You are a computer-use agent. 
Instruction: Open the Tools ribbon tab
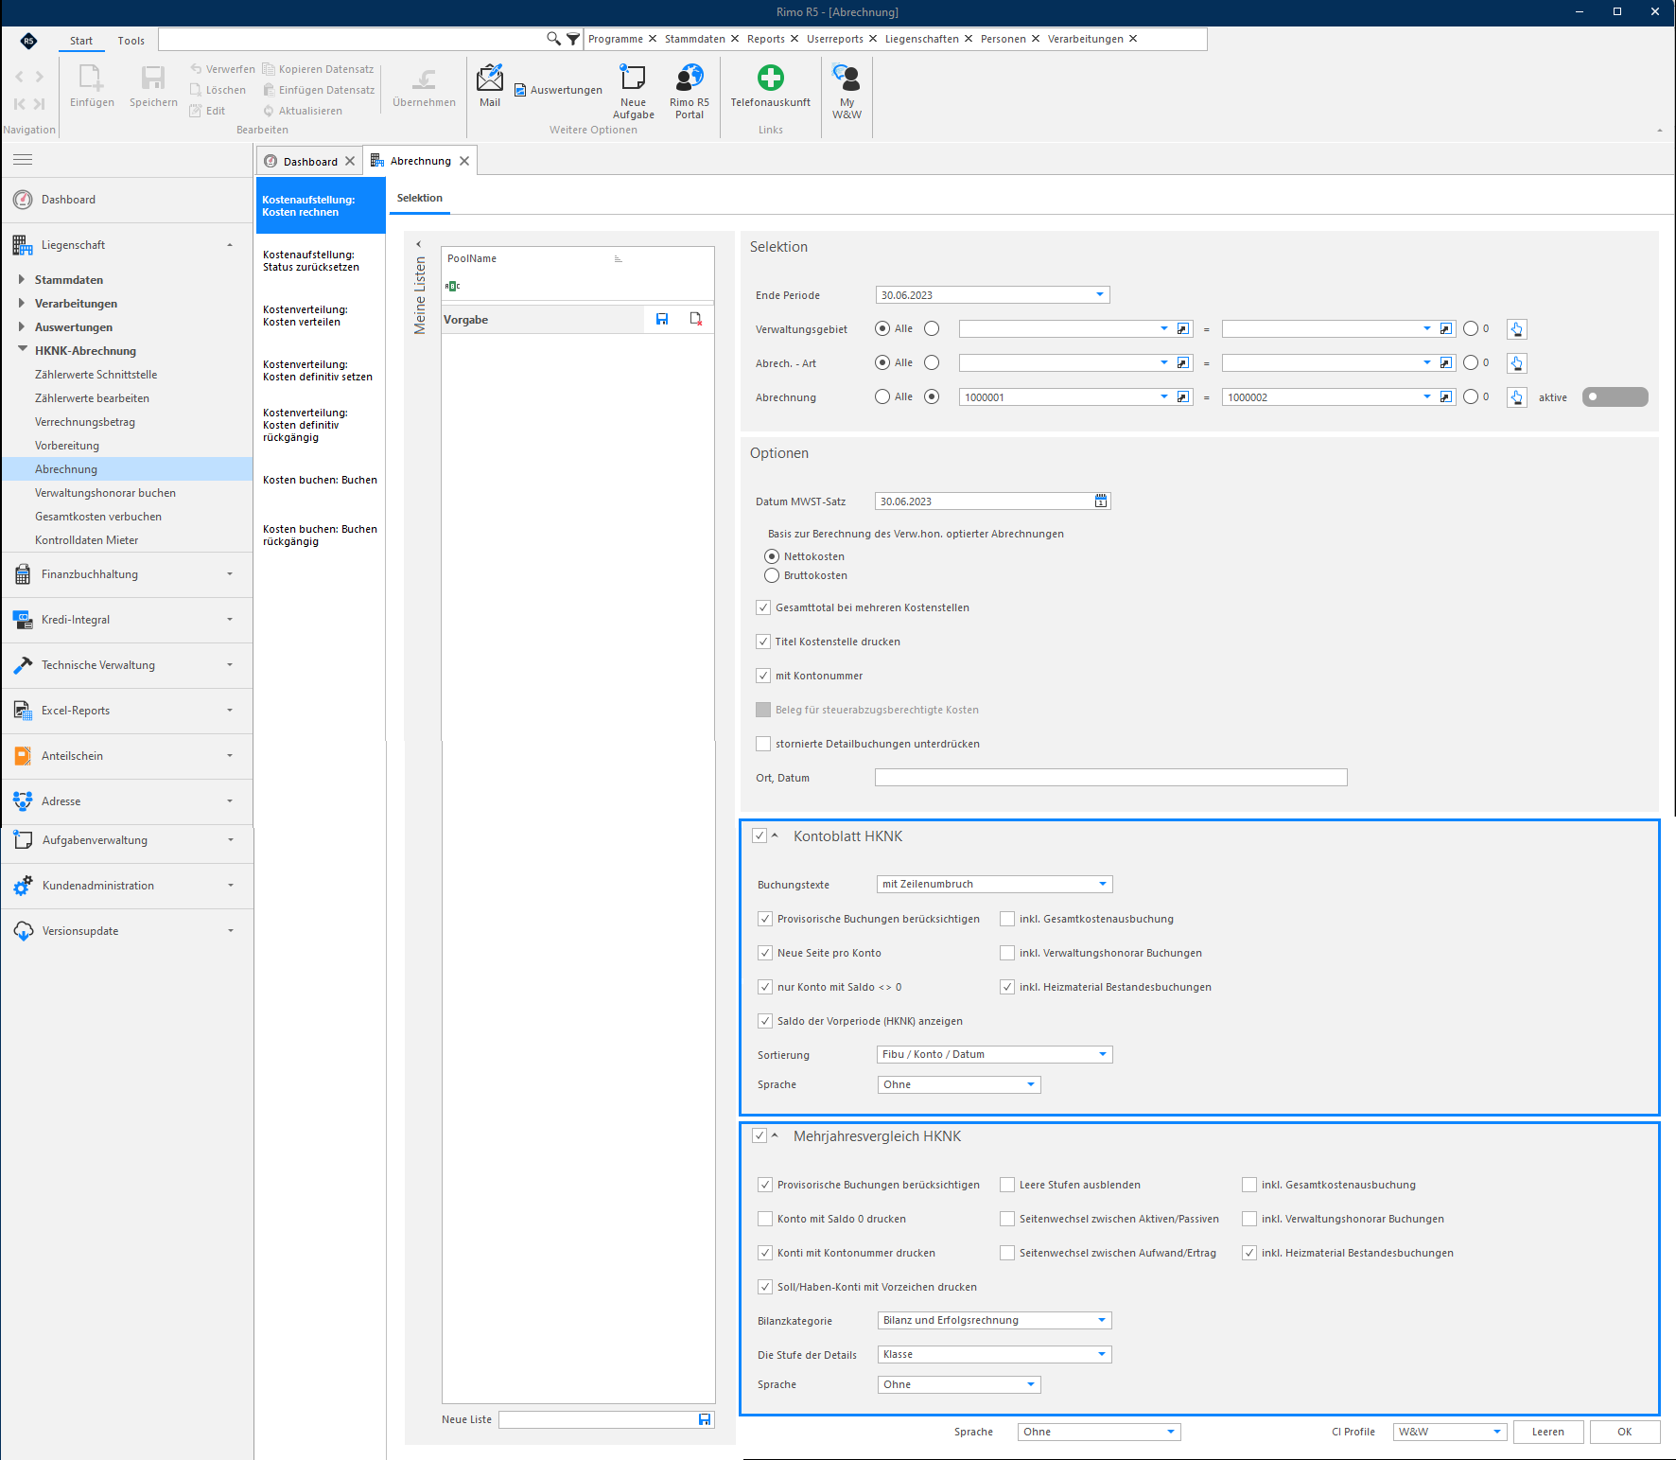[131, 41]
